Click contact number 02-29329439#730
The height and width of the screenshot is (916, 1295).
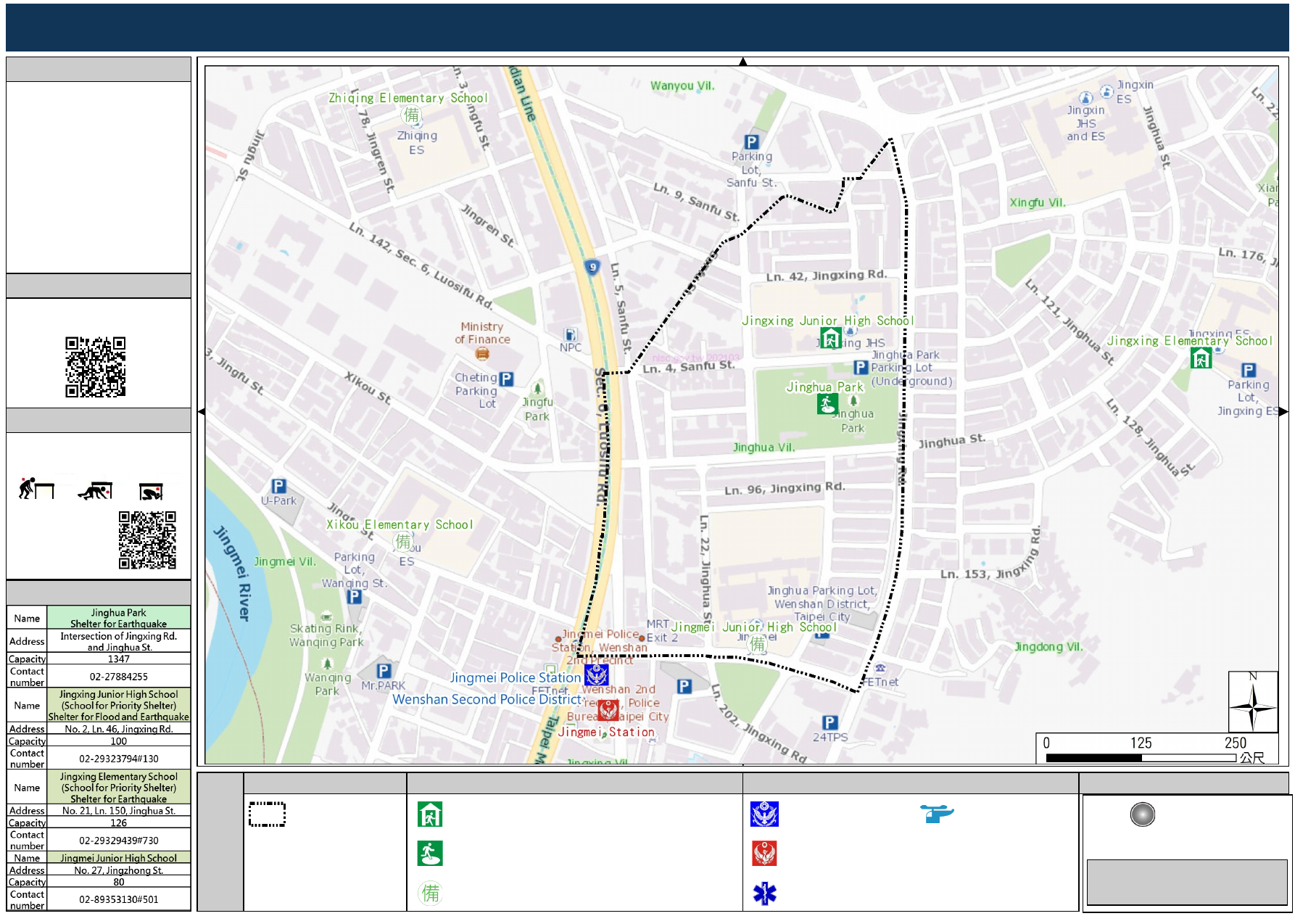tap(119, 841)
